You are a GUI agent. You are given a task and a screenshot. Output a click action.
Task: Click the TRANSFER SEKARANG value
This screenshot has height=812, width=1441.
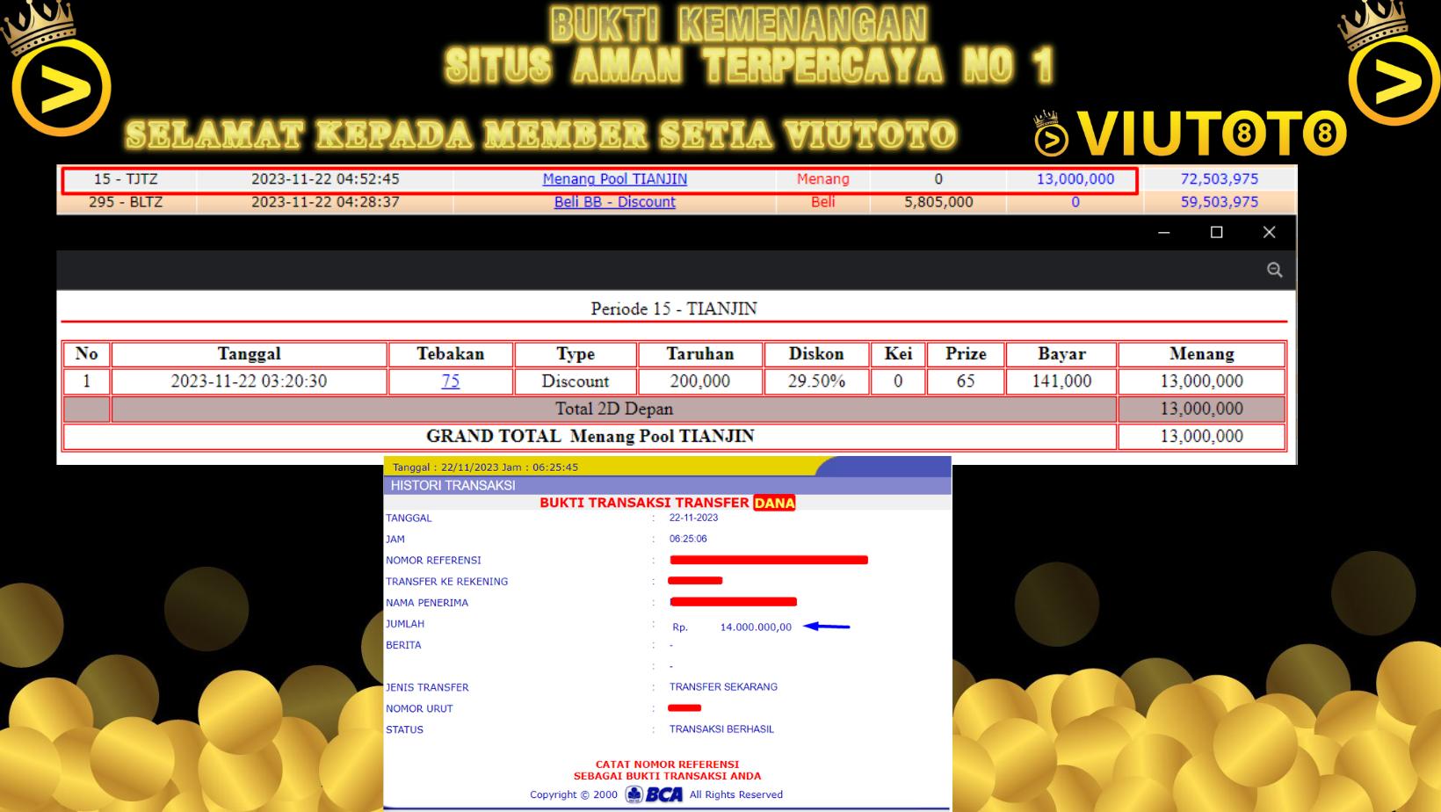point(723,687)
